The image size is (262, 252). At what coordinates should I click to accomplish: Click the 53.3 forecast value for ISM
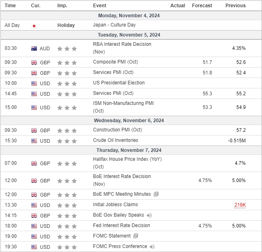[x=207, y=107]
